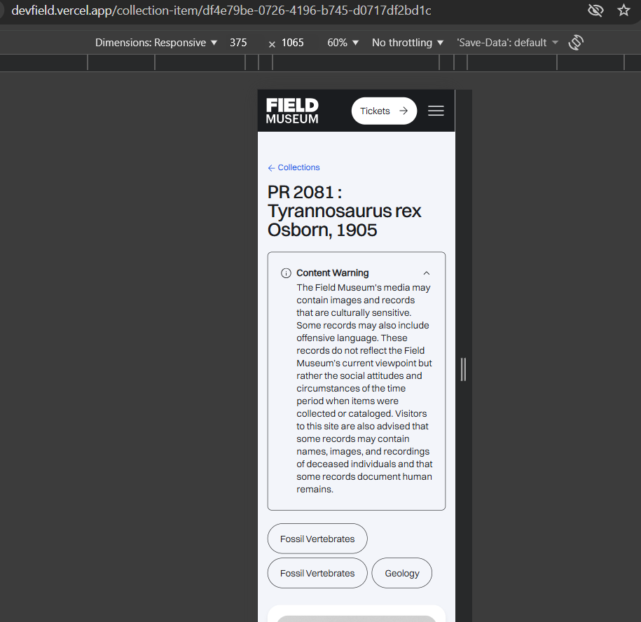Click the first Fossil Vertebrates tag
This screenshot has height=622, width=641.
(317, 539)
